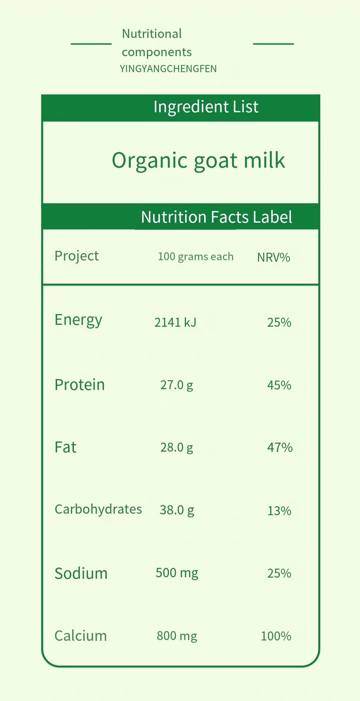Viewport: 360px width, 701px height.
Task: Click the Nutritional components title
Action: point(156,43)
